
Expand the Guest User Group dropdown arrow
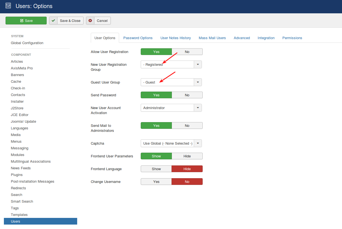[x=198, y=82]
